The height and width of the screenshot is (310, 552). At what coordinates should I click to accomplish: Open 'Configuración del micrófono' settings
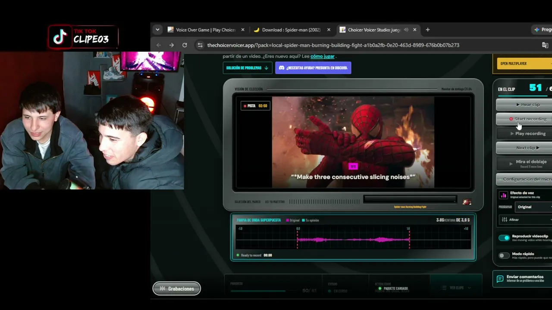click(524, 179)
